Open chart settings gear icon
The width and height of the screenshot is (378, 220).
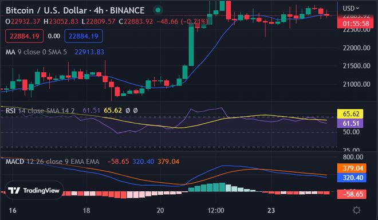tap(357, 210)
